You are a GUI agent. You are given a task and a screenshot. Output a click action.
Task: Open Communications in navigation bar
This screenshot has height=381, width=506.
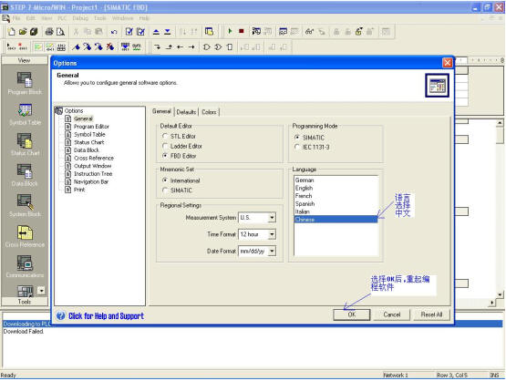tap(25, 267)
